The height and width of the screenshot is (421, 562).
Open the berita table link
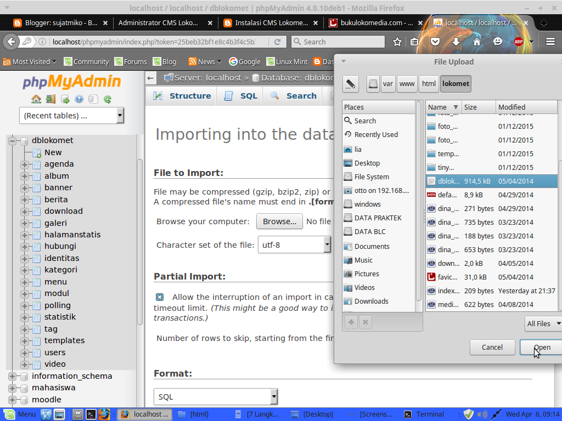click(x=56, y=200)
